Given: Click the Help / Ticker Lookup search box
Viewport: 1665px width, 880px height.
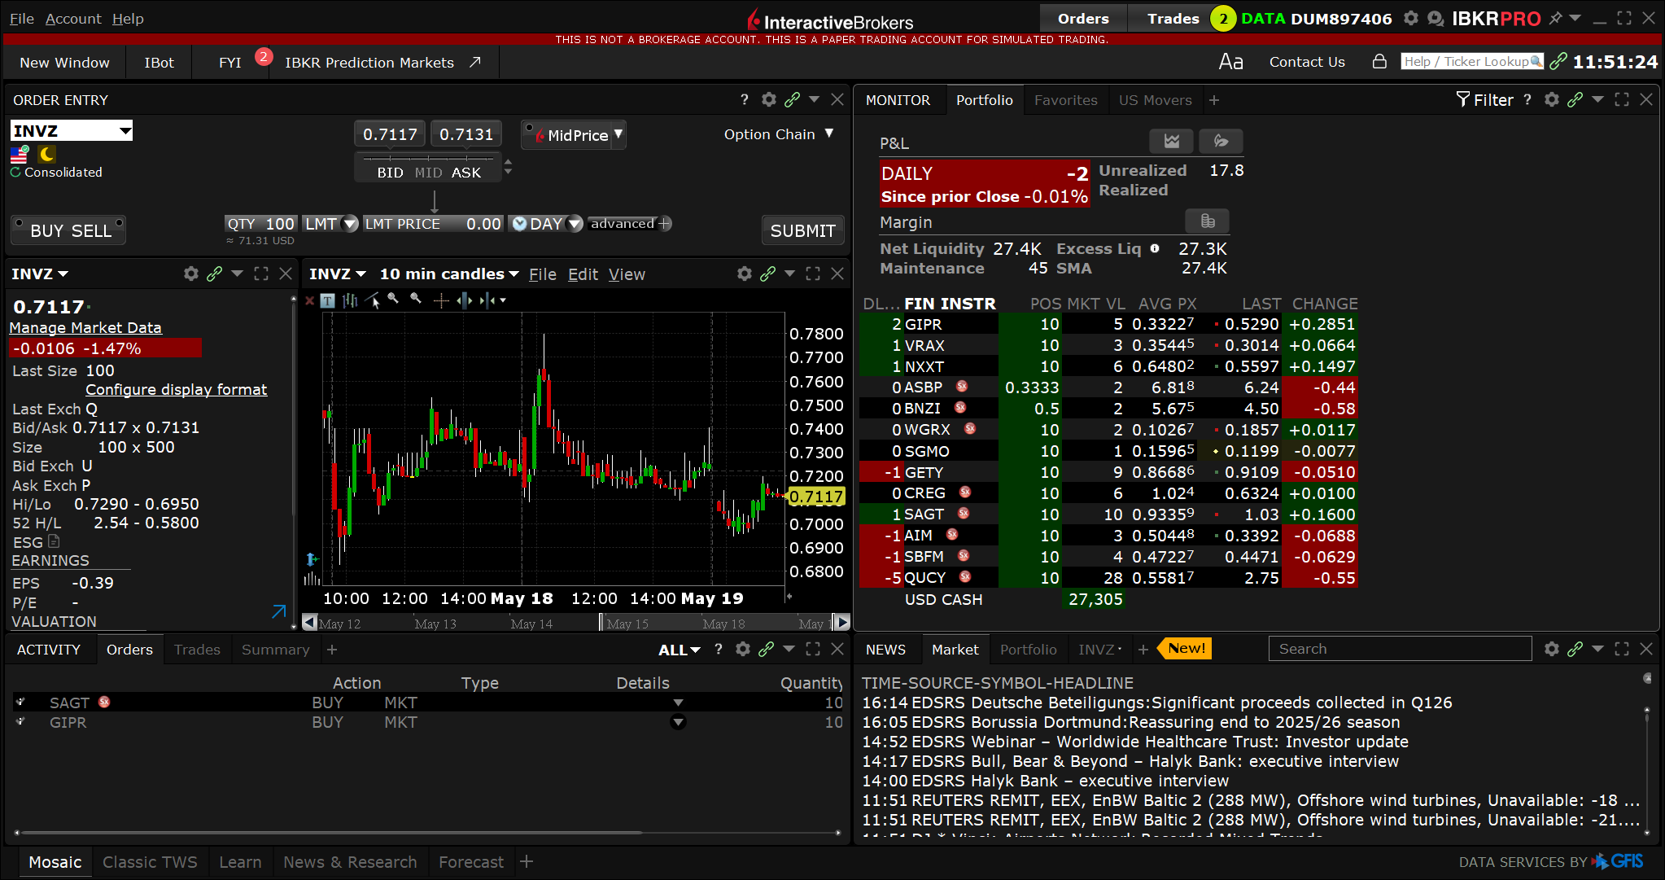Looking at the screenshot, I should [1471, 61].
